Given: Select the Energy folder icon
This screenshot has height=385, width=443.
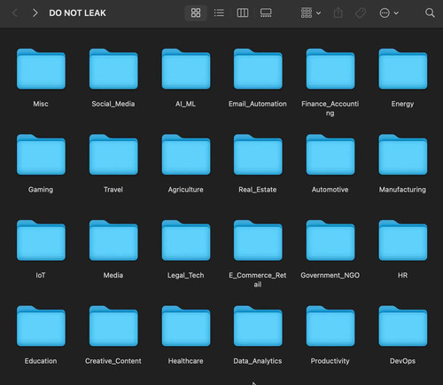Looking at the screenshot, I should [x=403, y=69].
